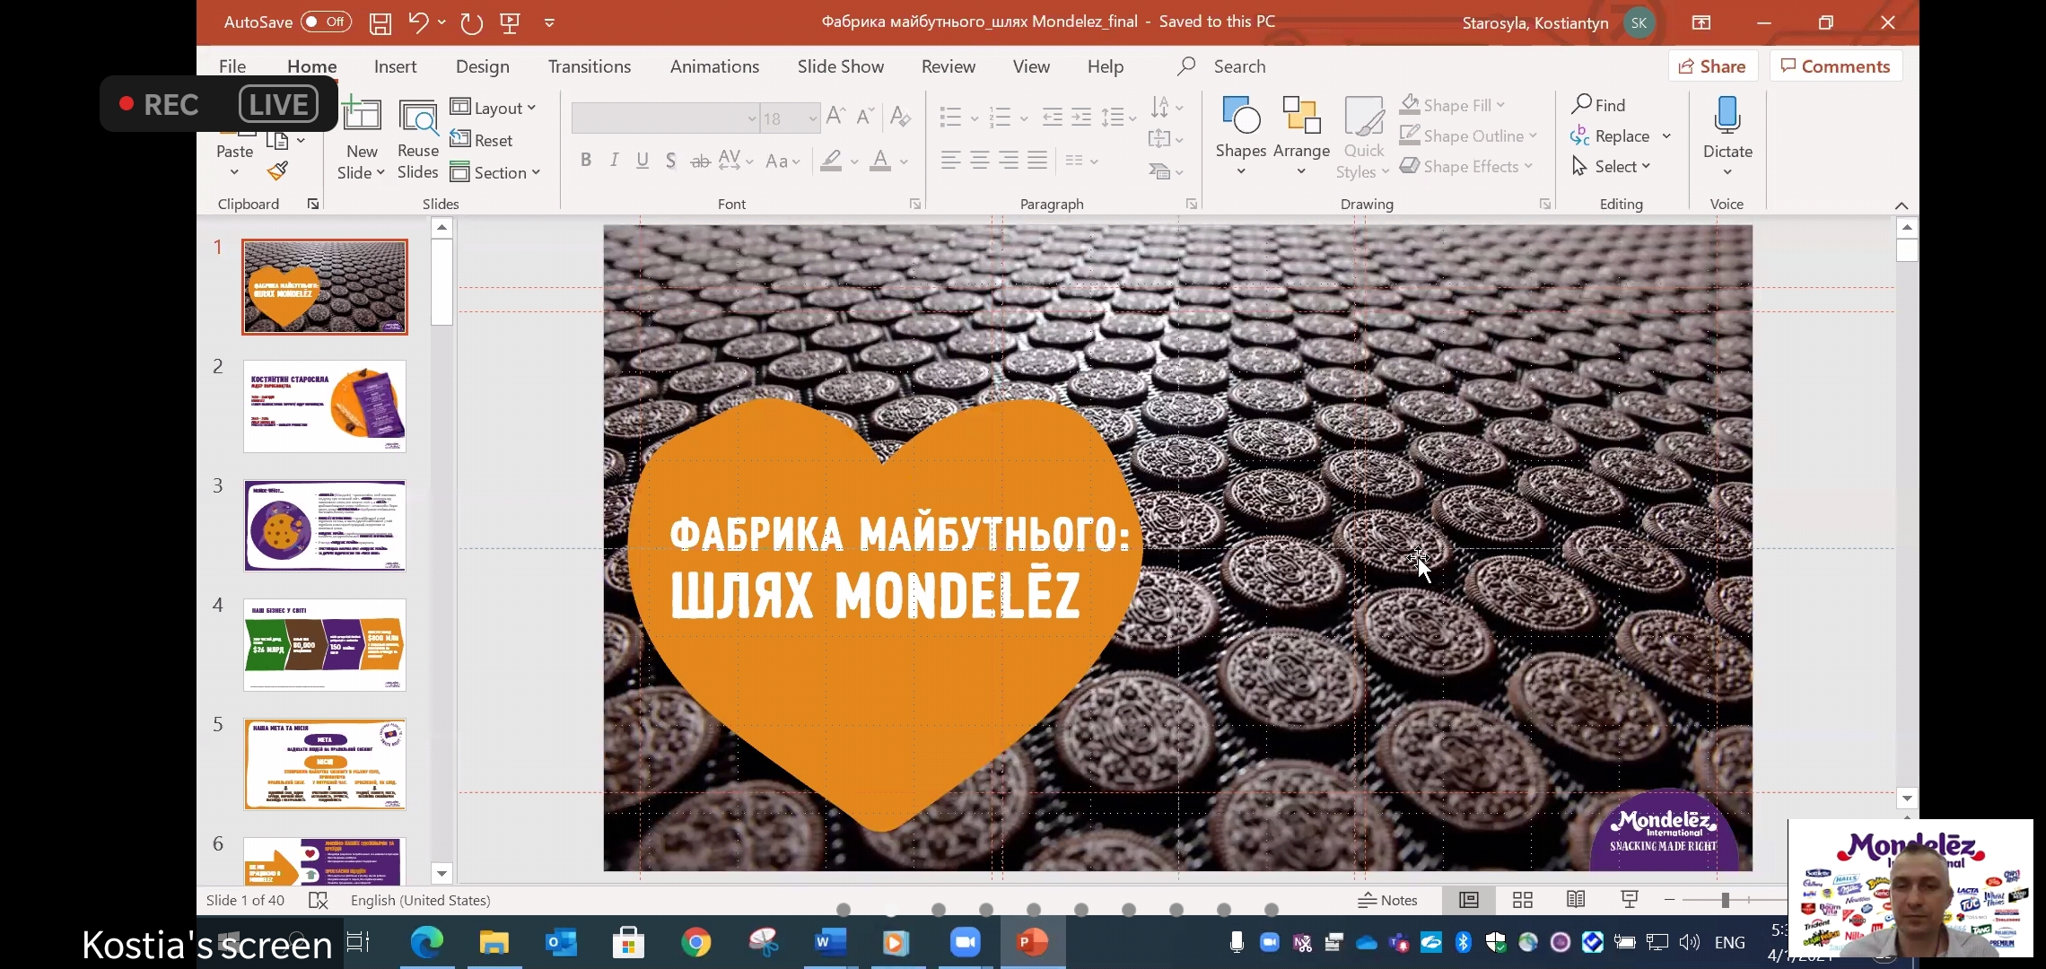Open the Comments pane button
Screen dimensions: 2046x969
(1835, 66)
